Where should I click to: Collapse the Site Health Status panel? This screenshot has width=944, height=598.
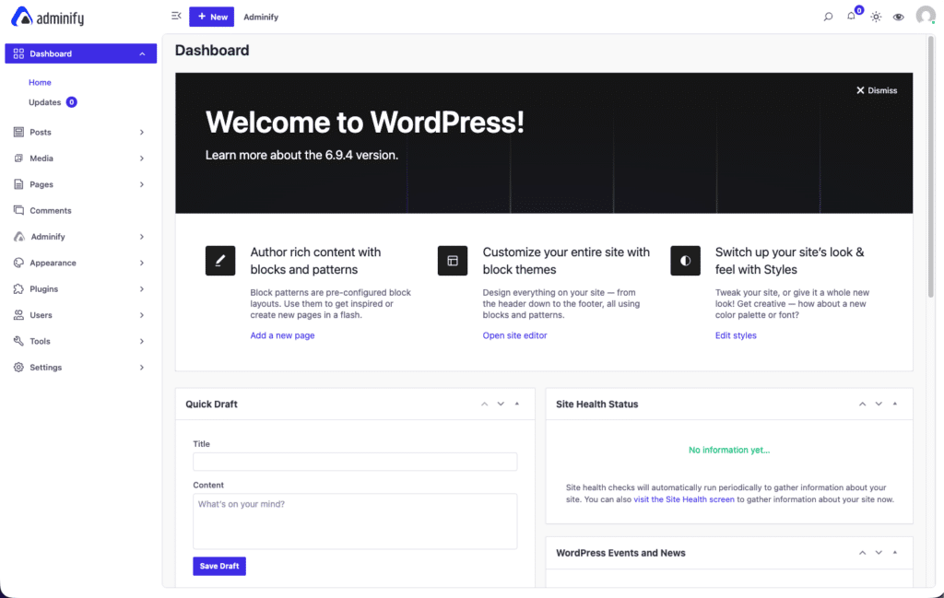click(895, 405)
